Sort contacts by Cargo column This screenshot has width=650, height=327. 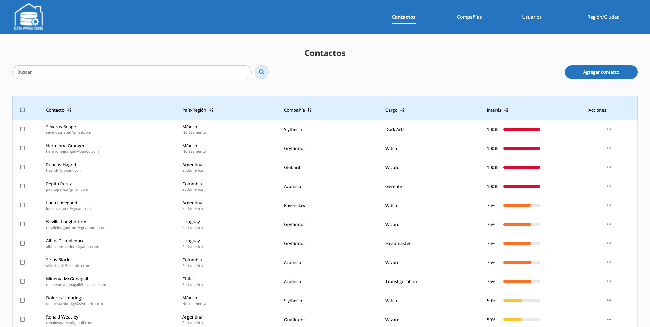pos(402,110)
